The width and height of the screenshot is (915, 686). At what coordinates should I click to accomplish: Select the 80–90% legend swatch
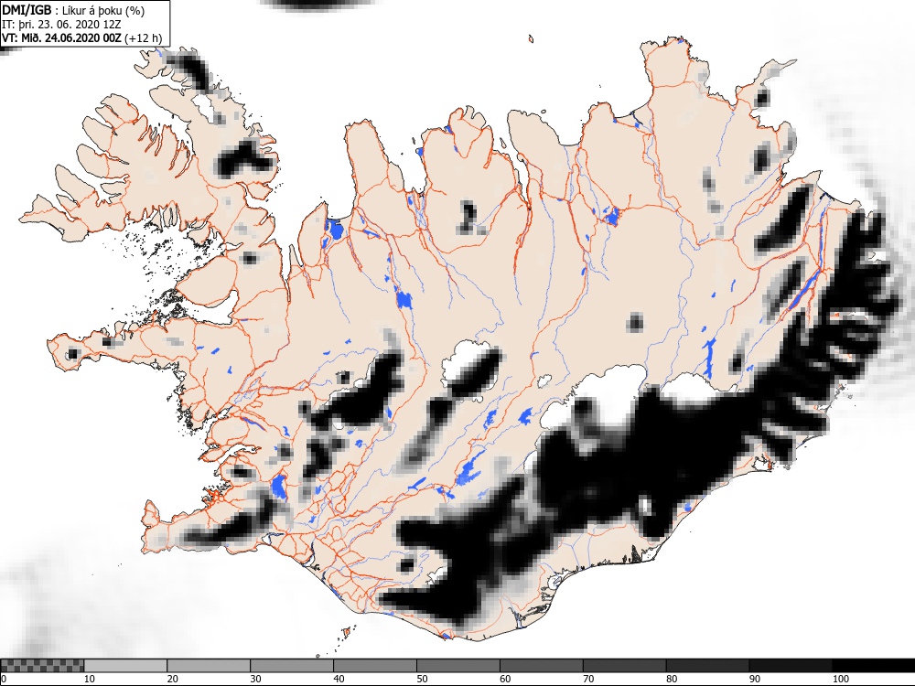click(707, 666)
